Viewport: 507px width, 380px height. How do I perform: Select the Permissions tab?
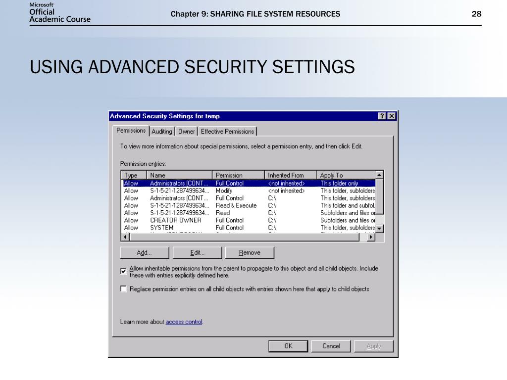click(x=131, y=131)
